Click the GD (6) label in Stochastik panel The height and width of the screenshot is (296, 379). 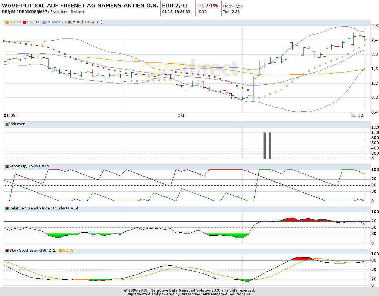pyautogui.click(x=68, y=250)
